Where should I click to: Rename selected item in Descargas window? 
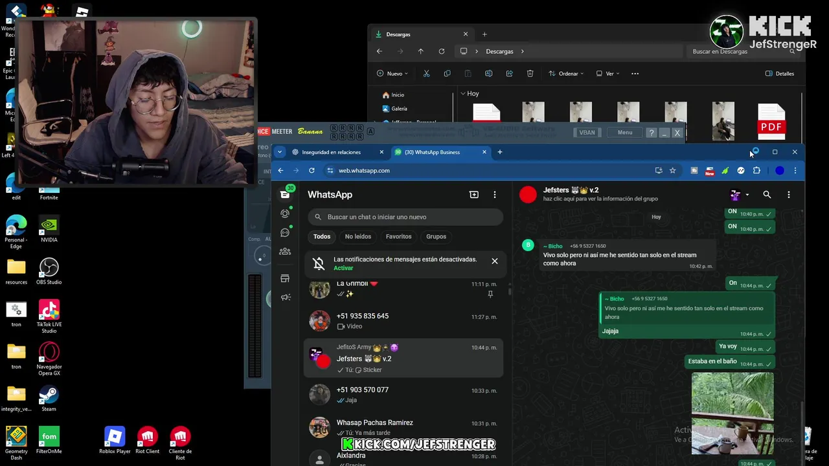click(488, 74)
